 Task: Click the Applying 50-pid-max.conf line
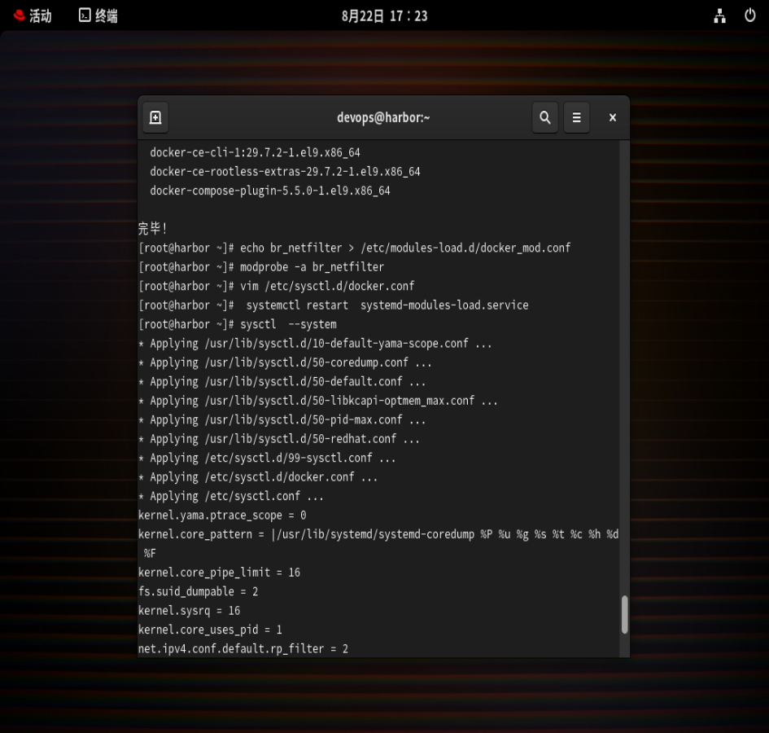click(282, 420)
